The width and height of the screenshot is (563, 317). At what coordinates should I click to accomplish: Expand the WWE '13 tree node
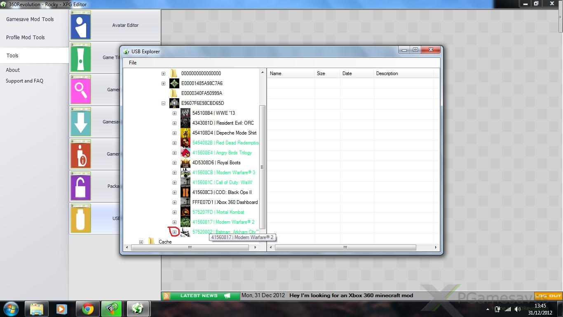174,113
